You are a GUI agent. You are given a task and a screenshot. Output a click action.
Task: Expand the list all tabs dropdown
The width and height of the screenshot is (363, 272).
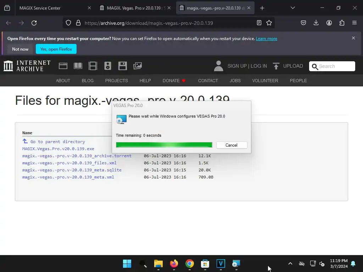click(x=292, y=8)
